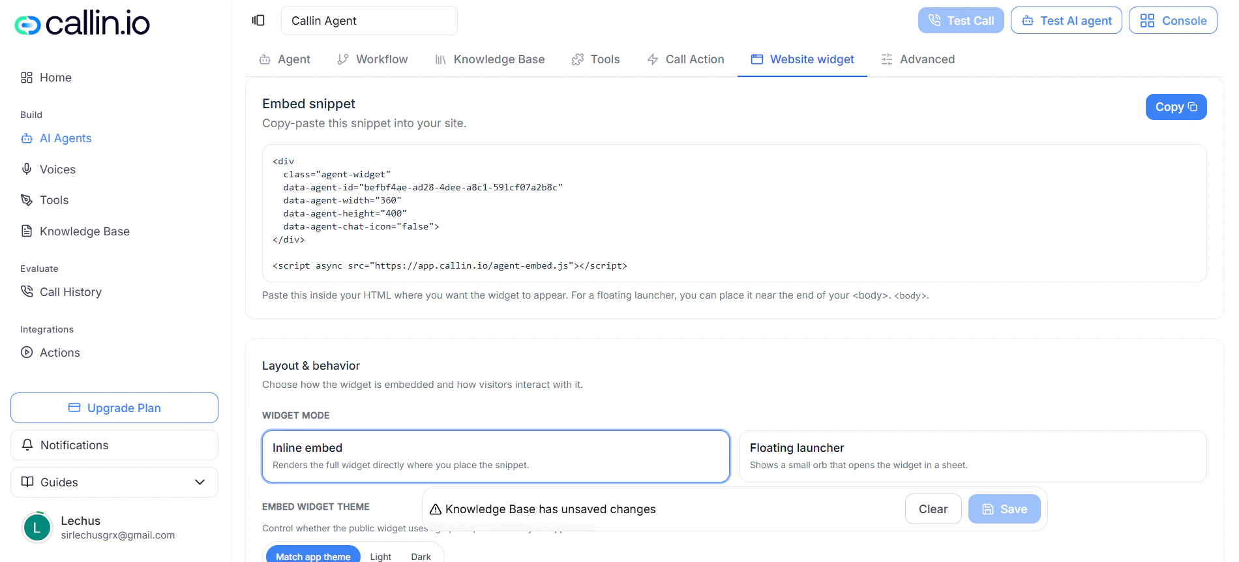The height and width of the screenshot is (562, 1239).
Task: Click the Call Action lightning icon
Action: pyautogui.click(x=653, y=59)
